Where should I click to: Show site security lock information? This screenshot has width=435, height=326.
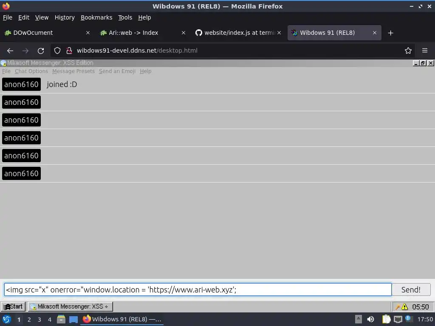click(69, 51)
